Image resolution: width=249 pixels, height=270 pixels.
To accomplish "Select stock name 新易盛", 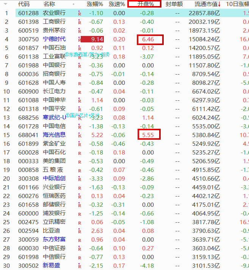I will click(x=51, y=265).
